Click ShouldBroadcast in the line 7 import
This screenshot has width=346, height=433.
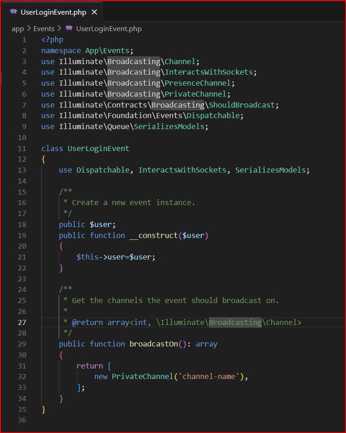pyautogui.click(x=242, y=105)
